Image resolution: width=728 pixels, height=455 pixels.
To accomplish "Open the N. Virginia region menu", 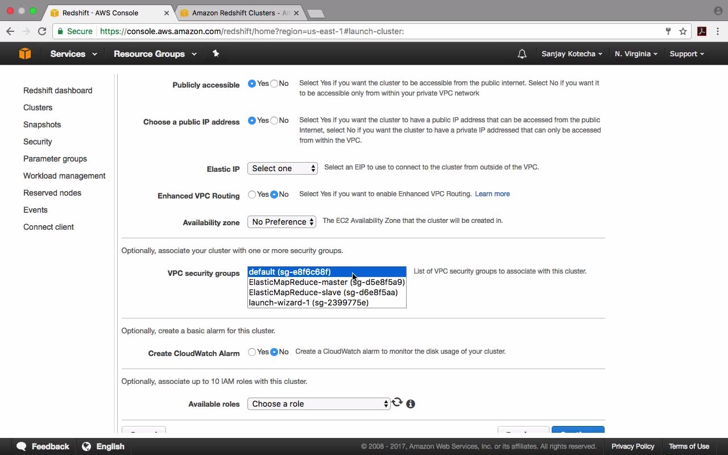I will click(636, 54).
